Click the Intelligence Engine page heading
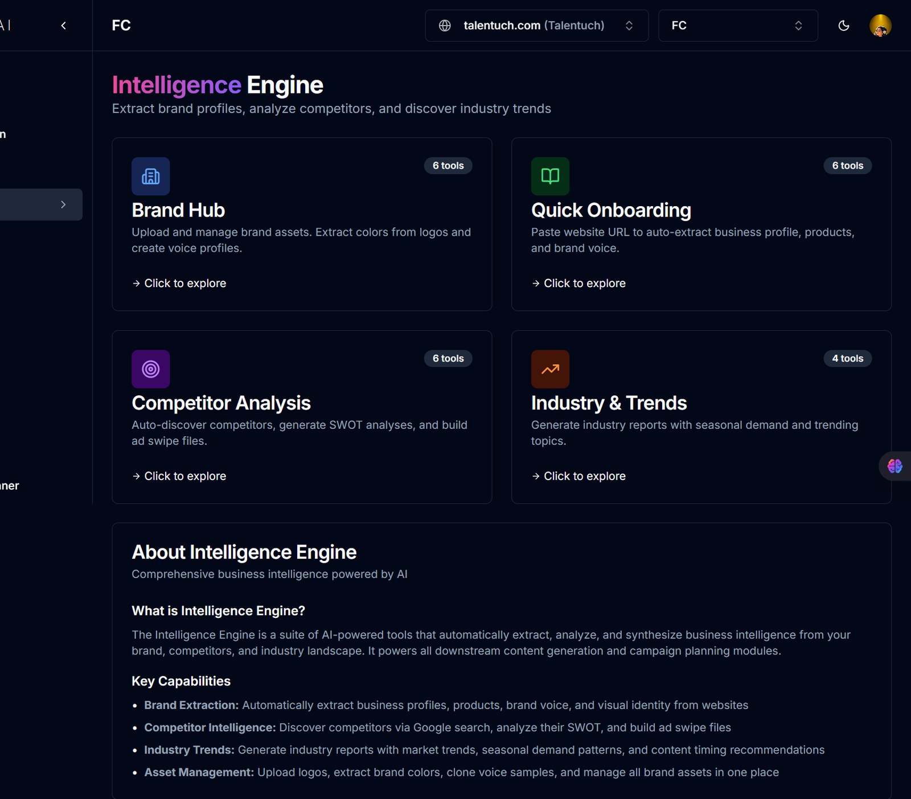Screen dimensions: 911x799 click(x=218, y=85)
